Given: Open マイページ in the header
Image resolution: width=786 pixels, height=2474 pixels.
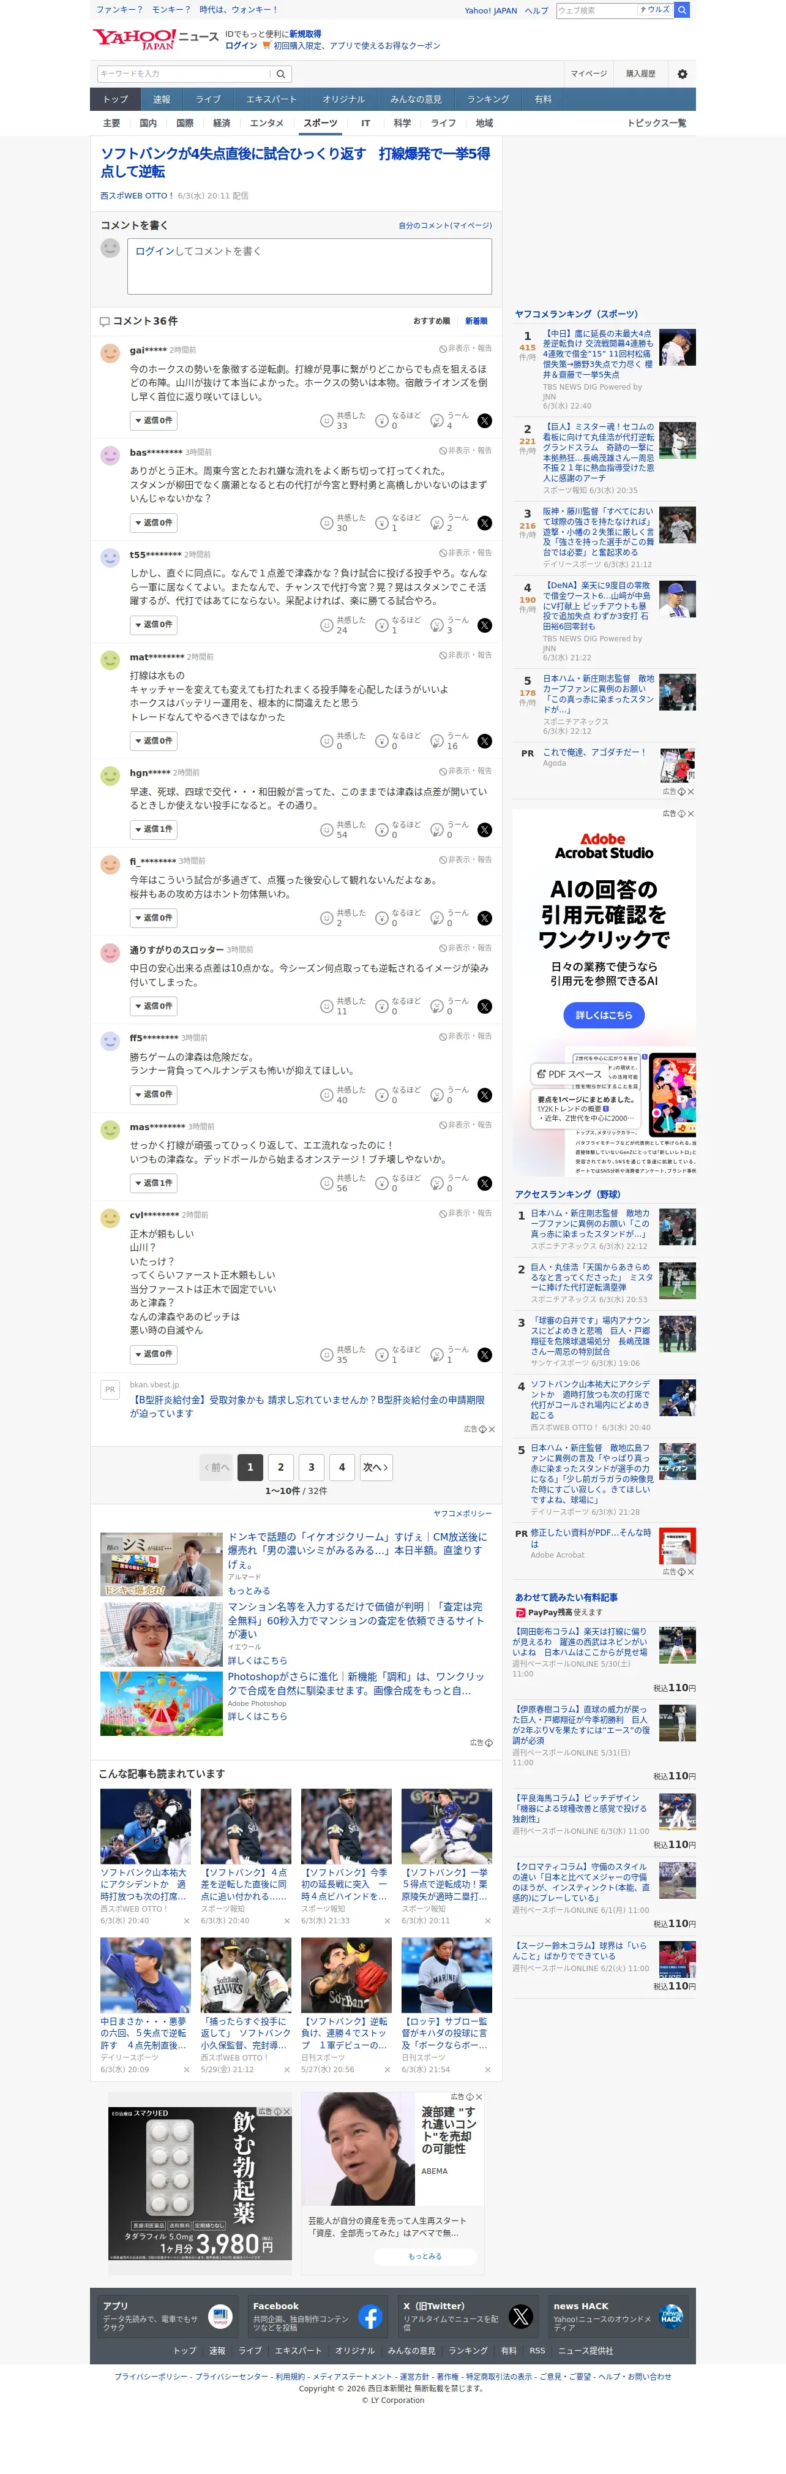Looking at the screenshot, I should [x=589, y=74].
